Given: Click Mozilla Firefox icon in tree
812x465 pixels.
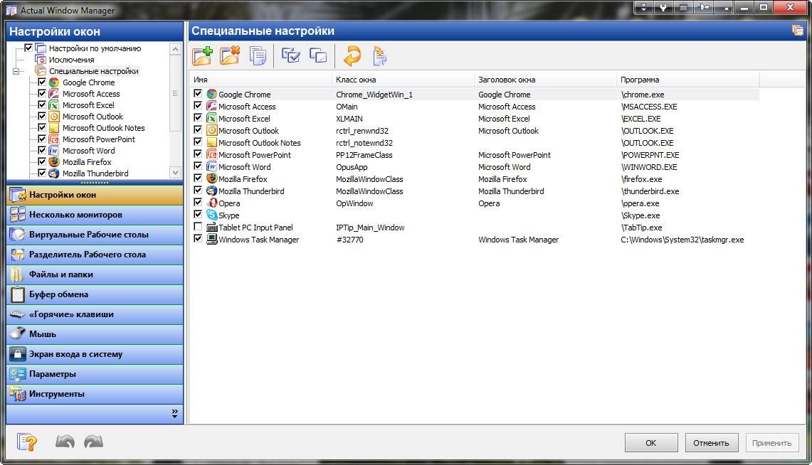Looking at the screenshot, I should [54, 161].
